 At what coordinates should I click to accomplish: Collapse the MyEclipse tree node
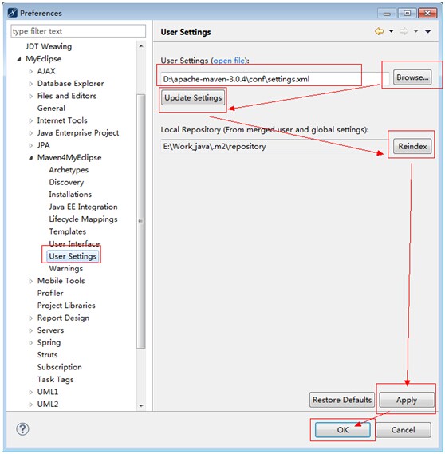click(x=19, y=59)
